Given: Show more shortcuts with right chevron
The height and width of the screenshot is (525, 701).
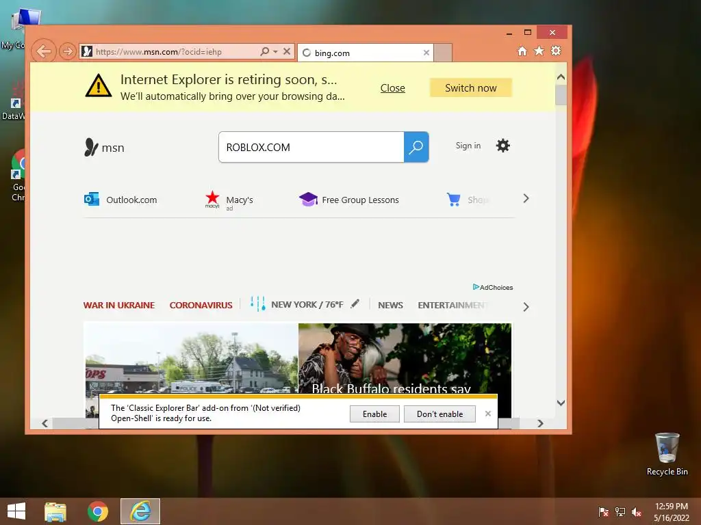Looking at the screenshot, I should click(x=526, y=199).
